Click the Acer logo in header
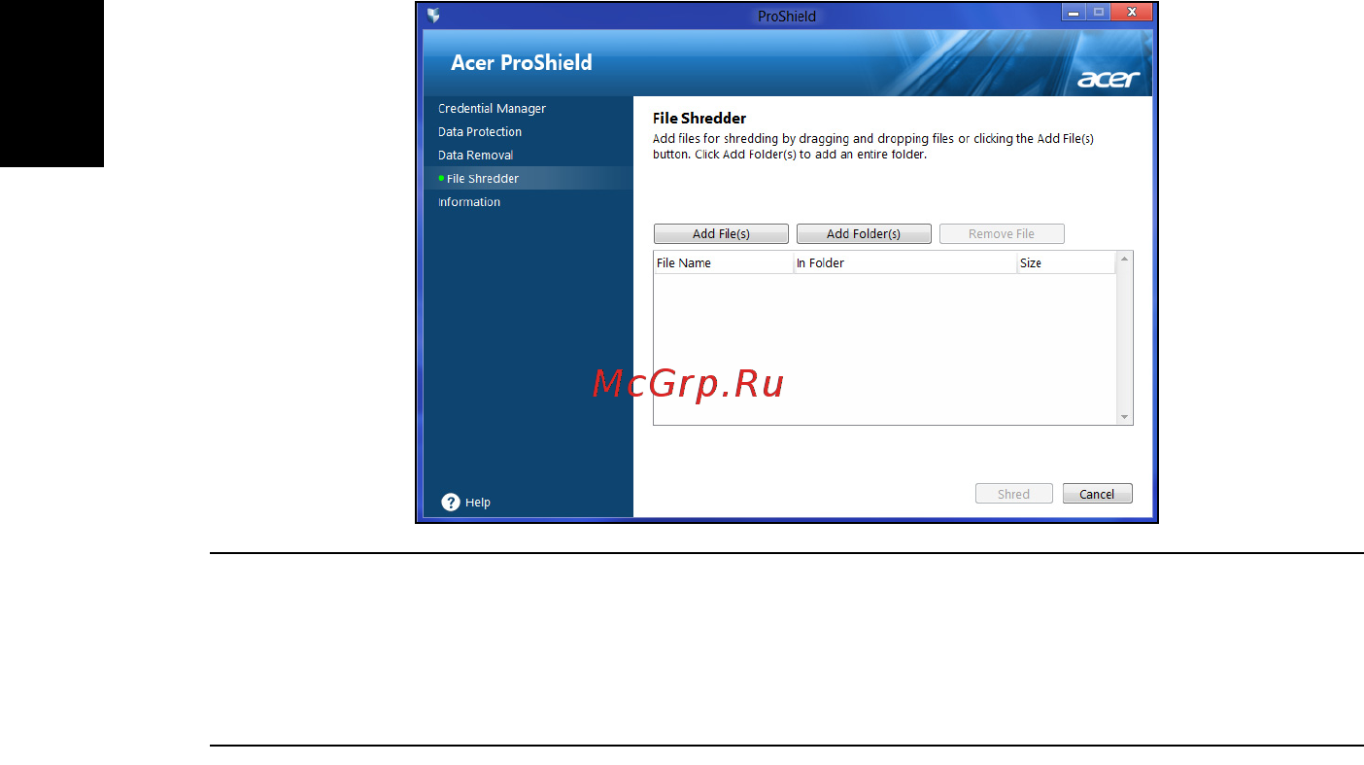1364x765 pixels. [x=1108, y=80]
